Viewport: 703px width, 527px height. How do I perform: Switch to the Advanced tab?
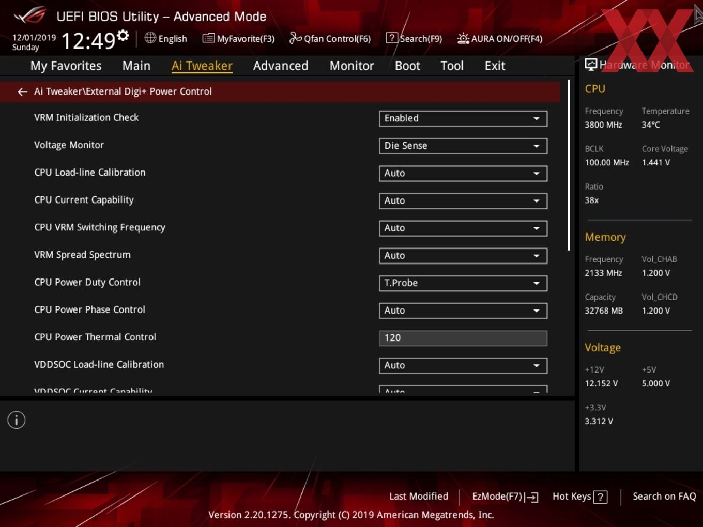click(x=281, y=66)
